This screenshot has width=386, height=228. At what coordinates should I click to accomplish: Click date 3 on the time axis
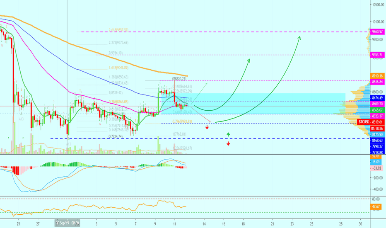tap(96, 224)
